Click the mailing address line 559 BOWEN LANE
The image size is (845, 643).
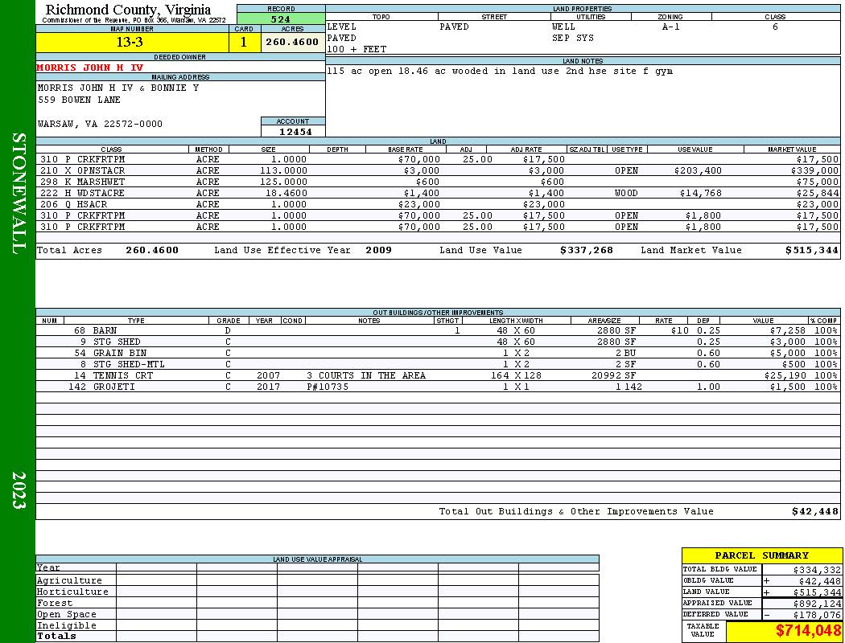point(79,100)
